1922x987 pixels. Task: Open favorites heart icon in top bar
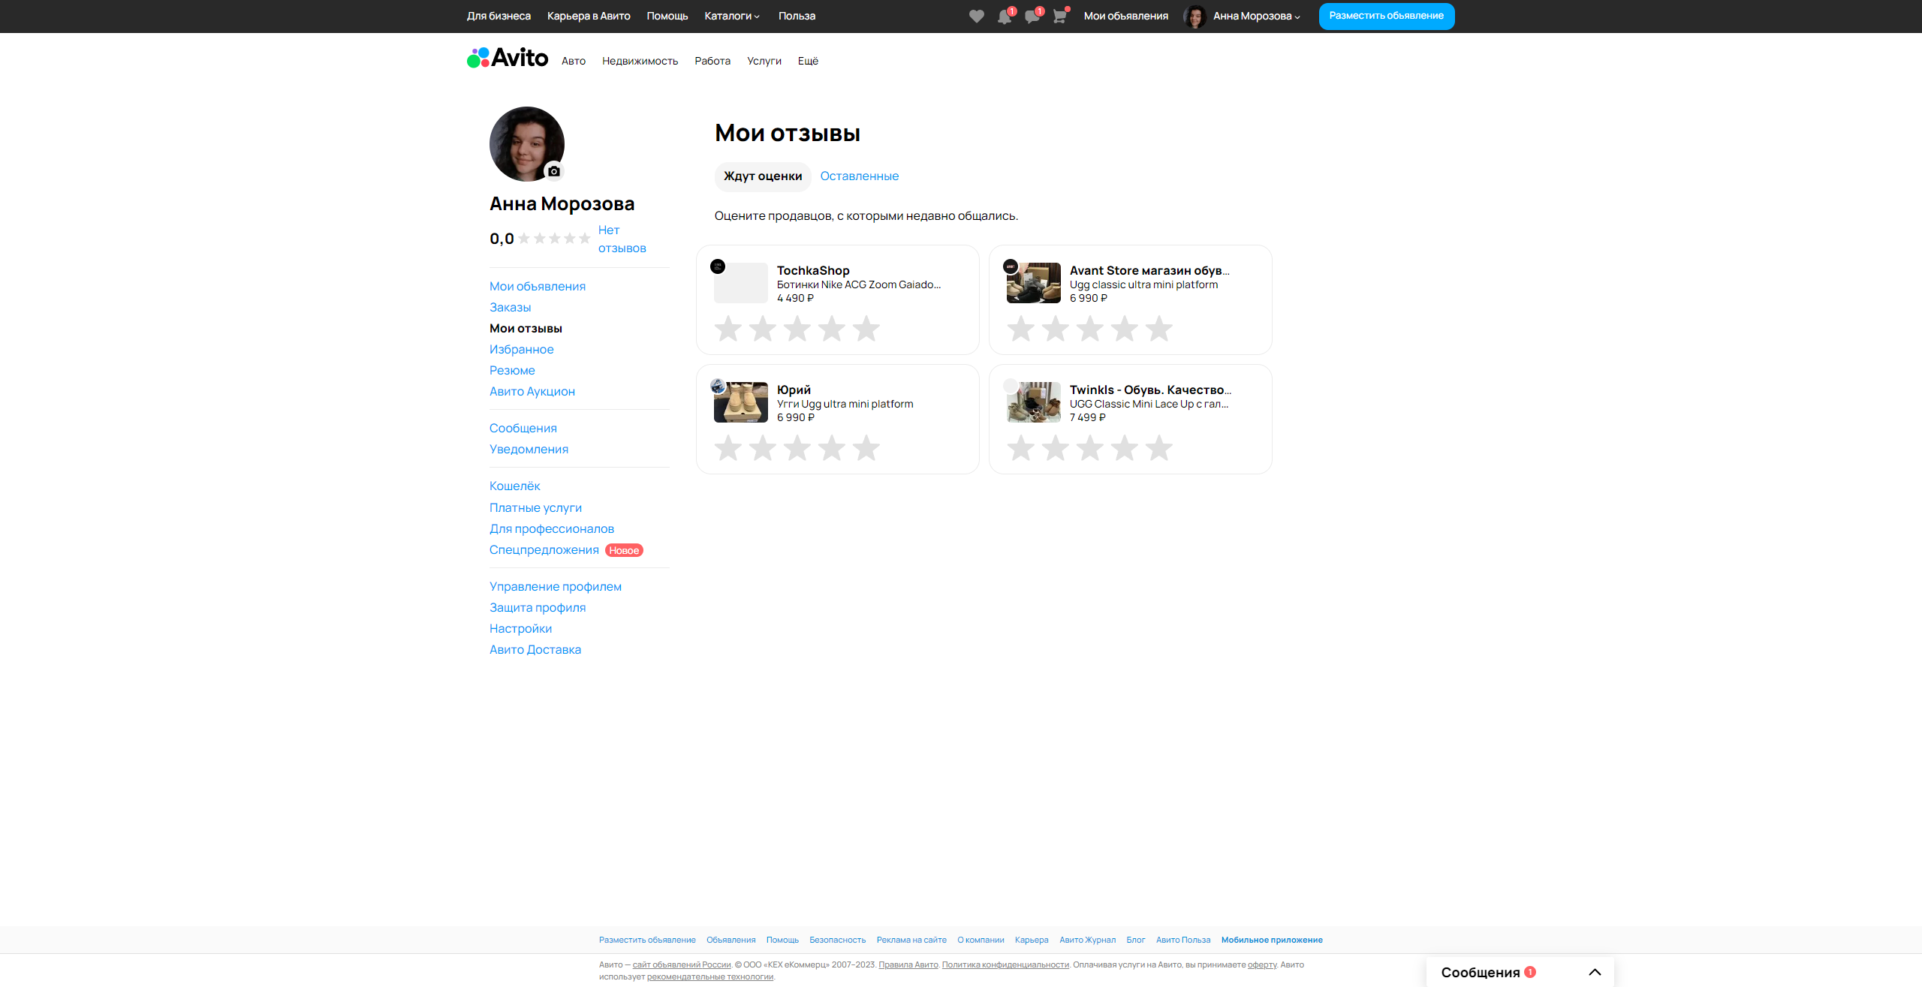pyautogui.click(x=976, y=17)
